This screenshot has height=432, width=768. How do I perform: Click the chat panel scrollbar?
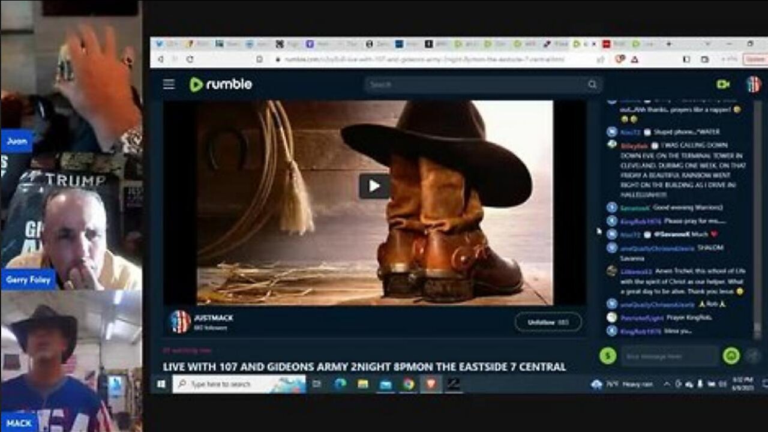coord(757,219)
